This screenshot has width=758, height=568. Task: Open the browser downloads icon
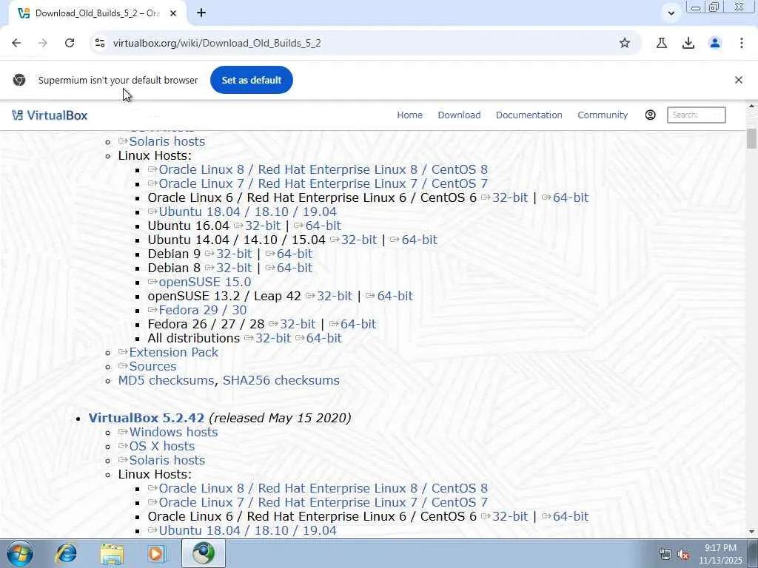688,43
